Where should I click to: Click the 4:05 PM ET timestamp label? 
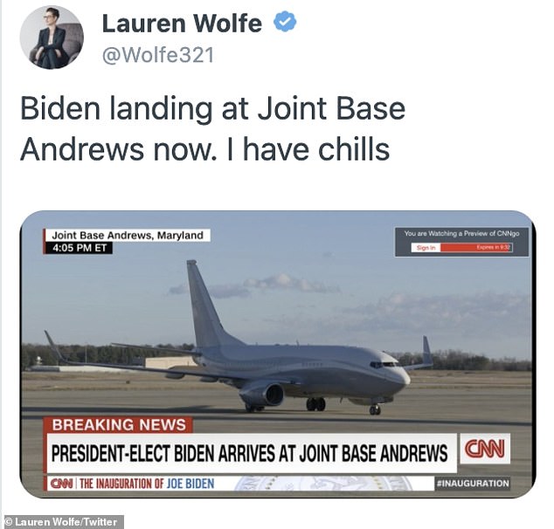[79, 248]
